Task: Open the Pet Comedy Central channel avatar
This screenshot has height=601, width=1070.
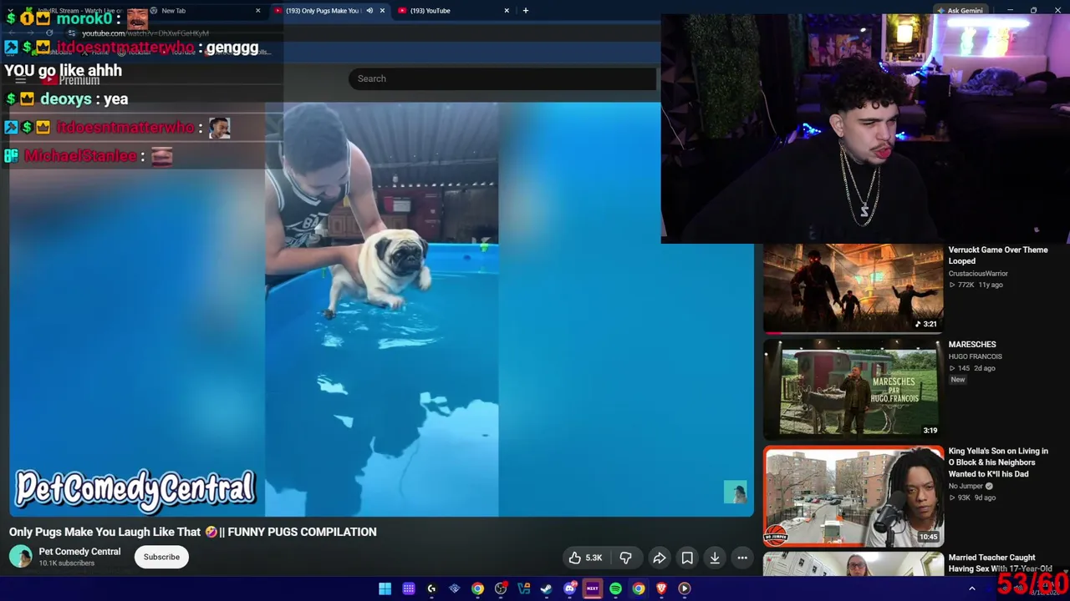Action: pyautogui.click(x=21, y=557)
